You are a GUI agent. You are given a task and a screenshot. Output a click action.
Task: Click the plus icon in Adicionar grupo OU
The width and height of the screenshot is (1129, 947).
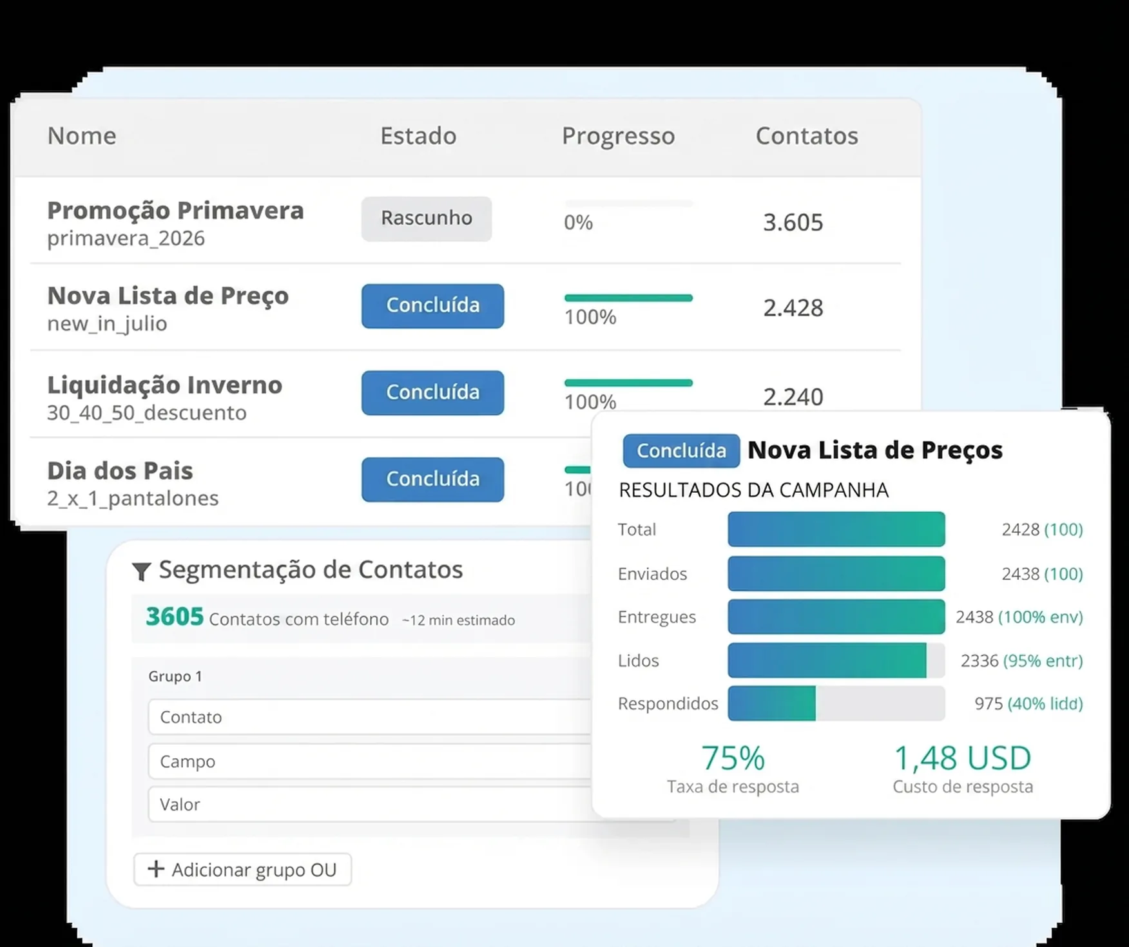(156, 869)
